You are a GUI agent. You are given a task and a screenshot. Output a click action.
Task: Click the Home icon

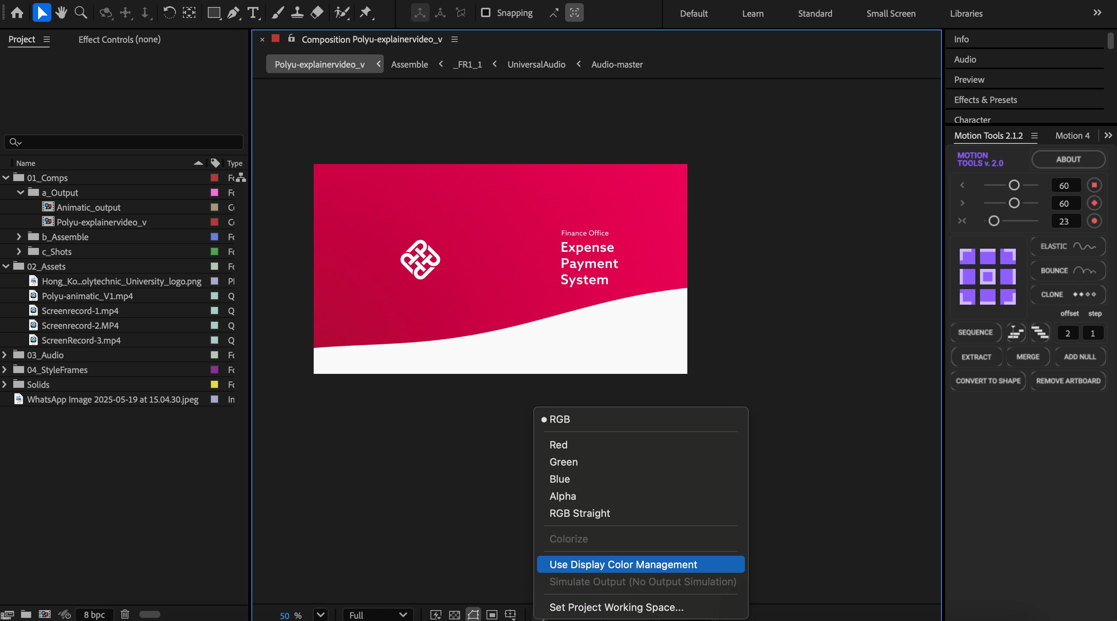[18, 12]
